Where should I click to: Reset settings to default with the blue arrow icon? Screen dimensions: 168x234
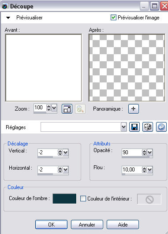click(161, 127)
